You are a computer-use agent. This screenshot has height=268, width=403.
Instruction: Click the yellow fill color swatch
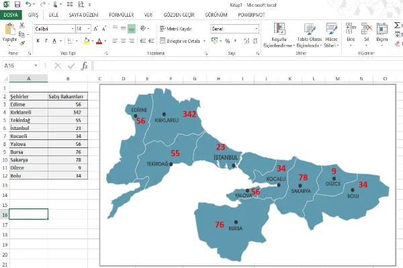pyautogui.click(x=85, y=41)
